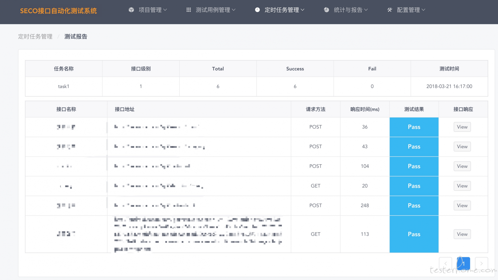Select page 1 in pagination
Image resolution: width=498 pixels, height=280 pixels.
pyautogui.click(x=464, y=263)
